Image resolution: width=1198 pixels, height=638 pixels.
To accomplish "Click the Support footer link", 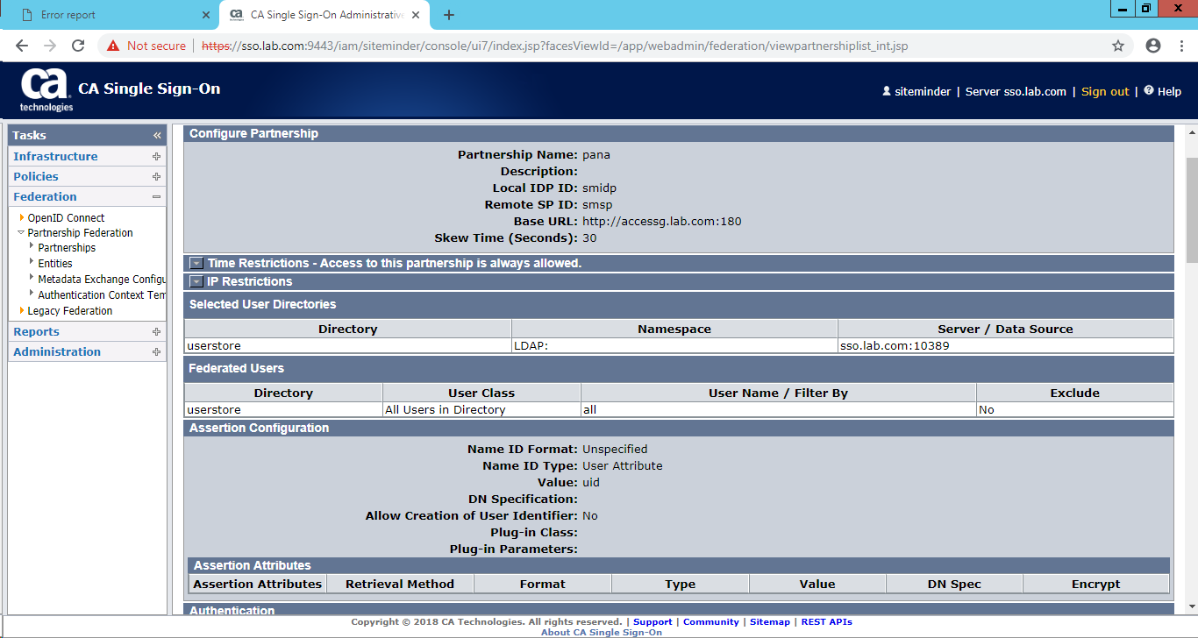I will point(652,621).
